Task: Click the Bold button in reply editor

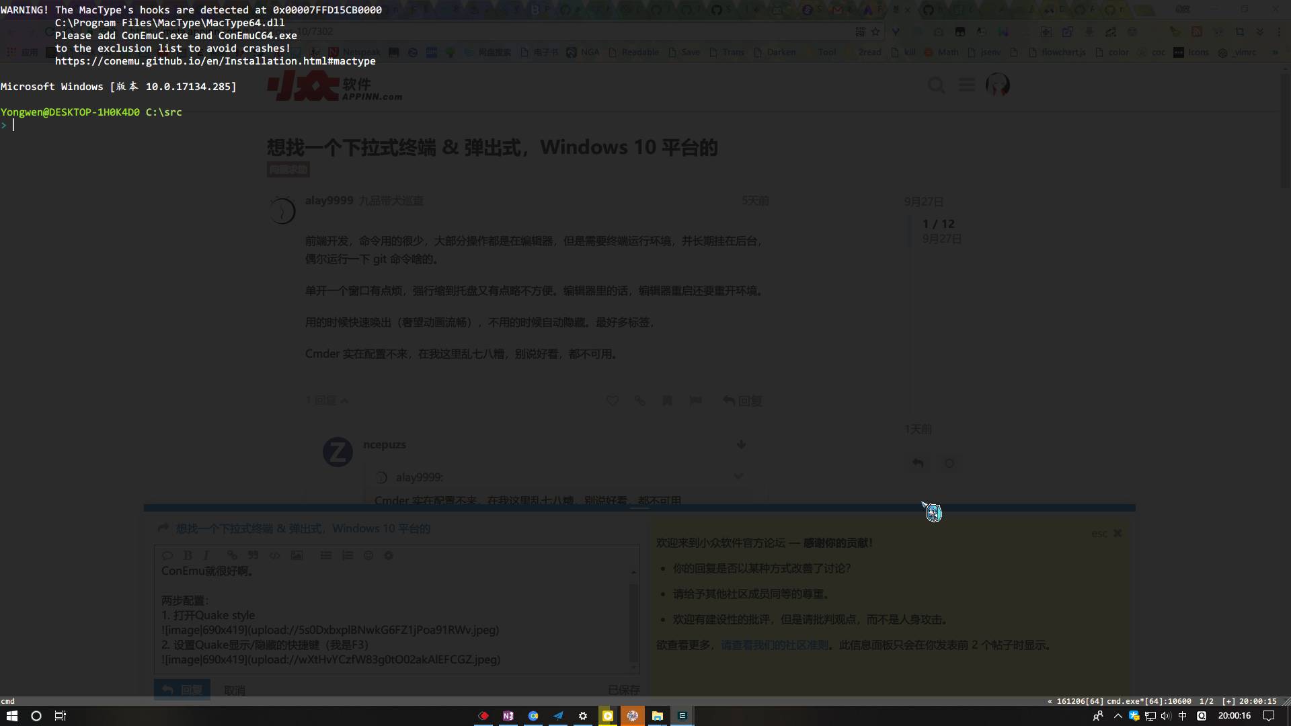Action: point(188,555)
